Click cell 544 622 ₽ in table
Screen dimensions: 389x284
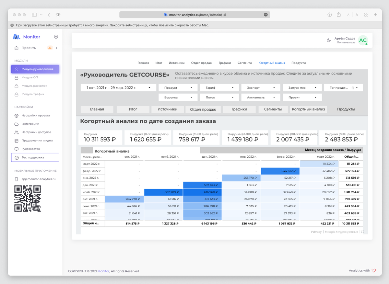pos(280,171)
